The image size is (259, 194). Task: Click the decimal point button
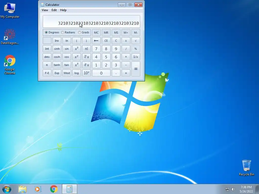pyautogui.click(x=116, y=73)
